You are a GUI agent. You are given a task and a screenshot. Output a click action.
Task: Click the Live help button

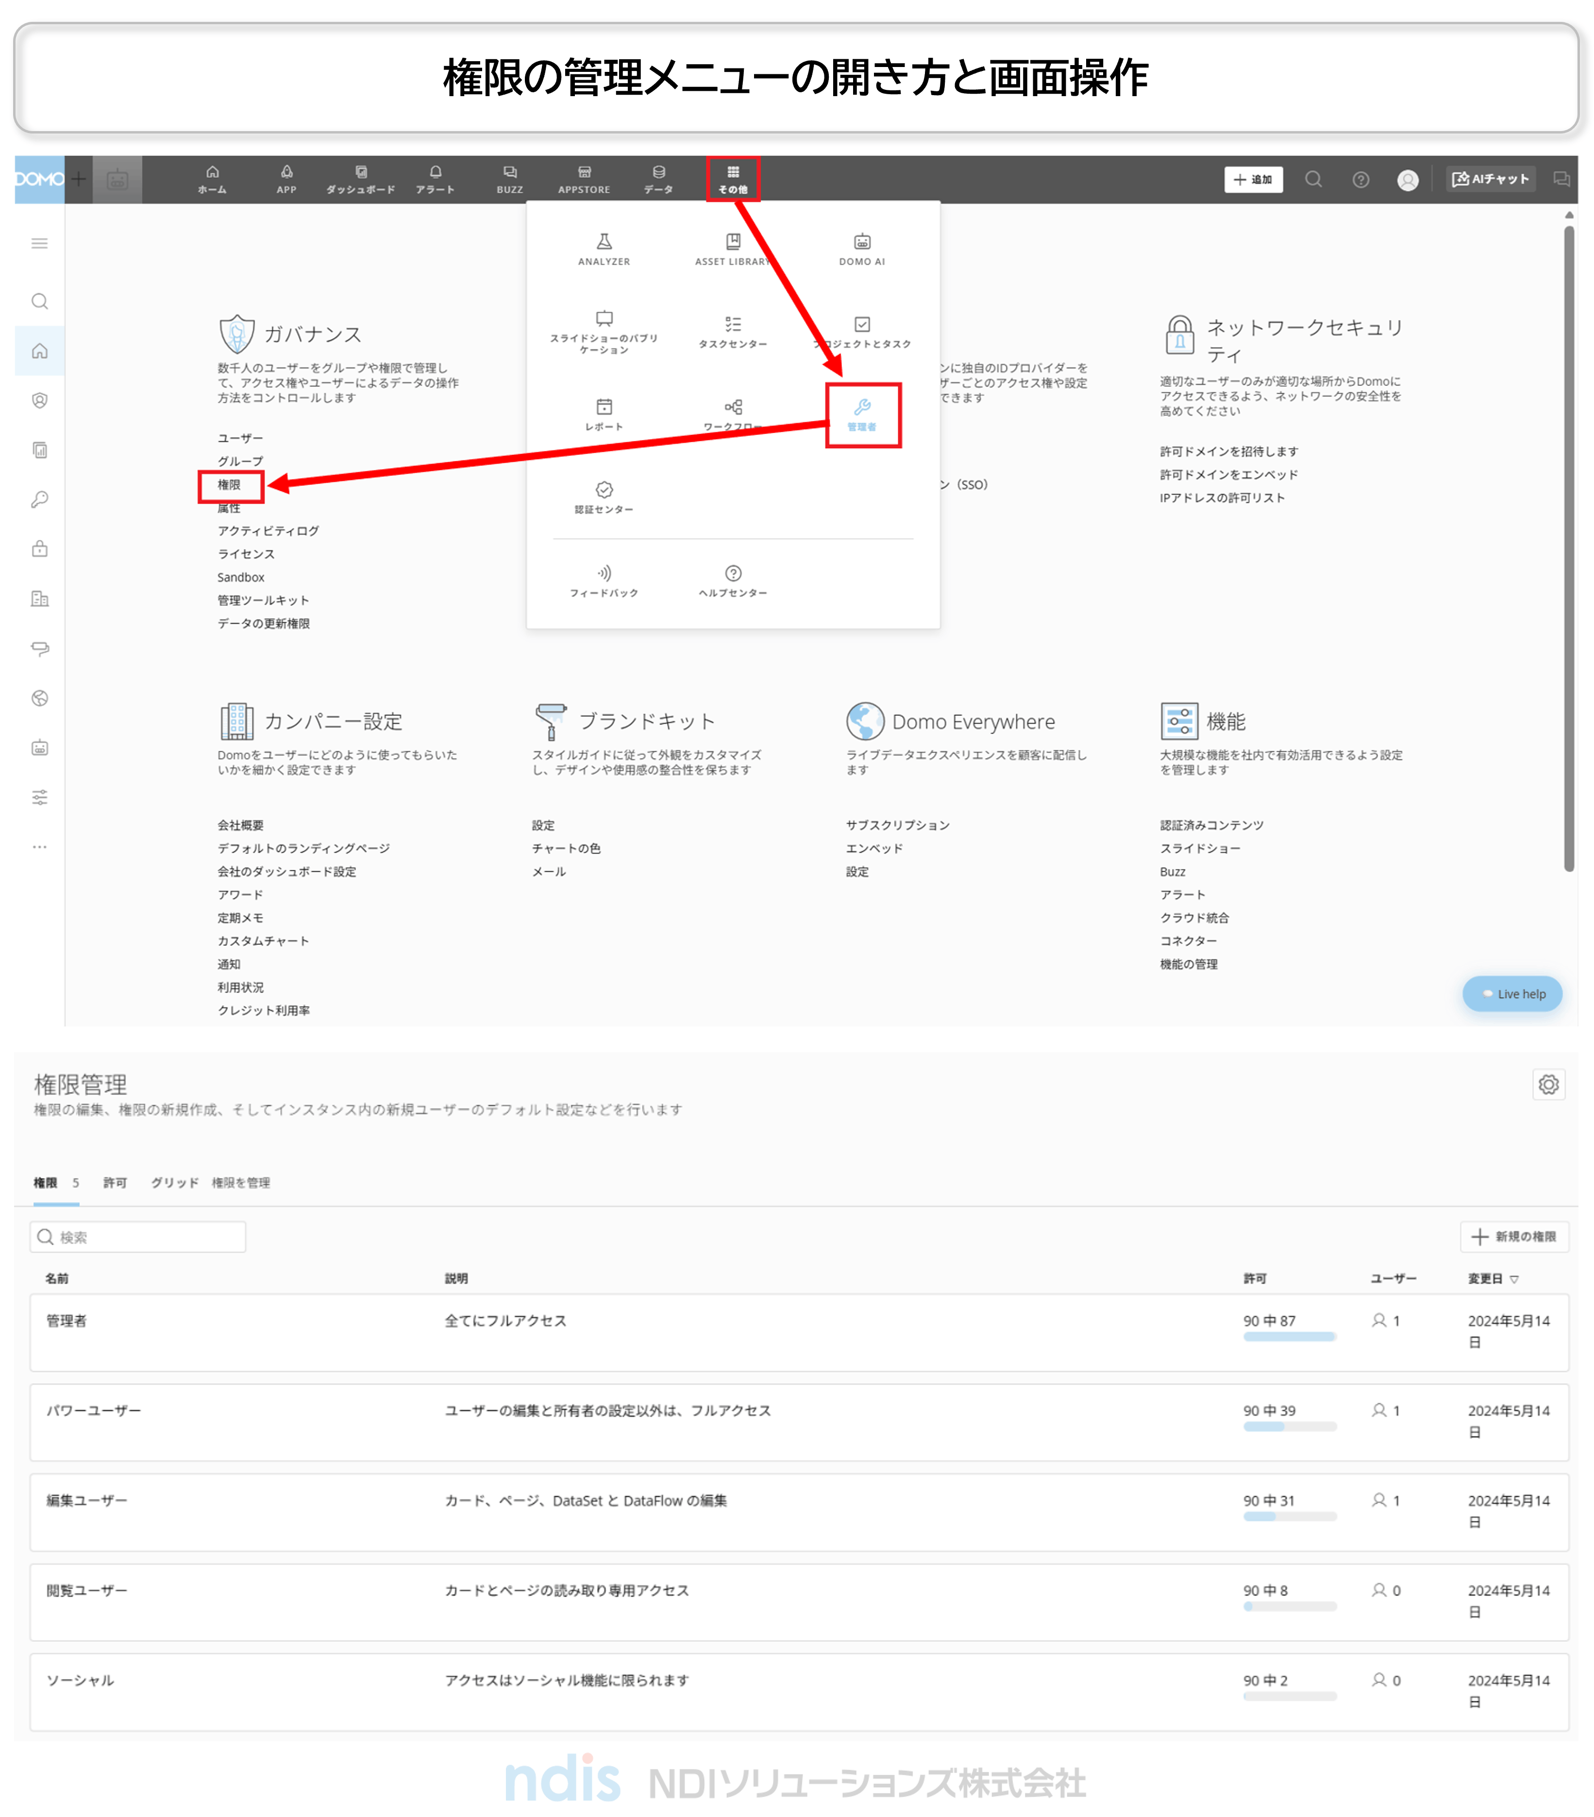tap(1511, 994)
